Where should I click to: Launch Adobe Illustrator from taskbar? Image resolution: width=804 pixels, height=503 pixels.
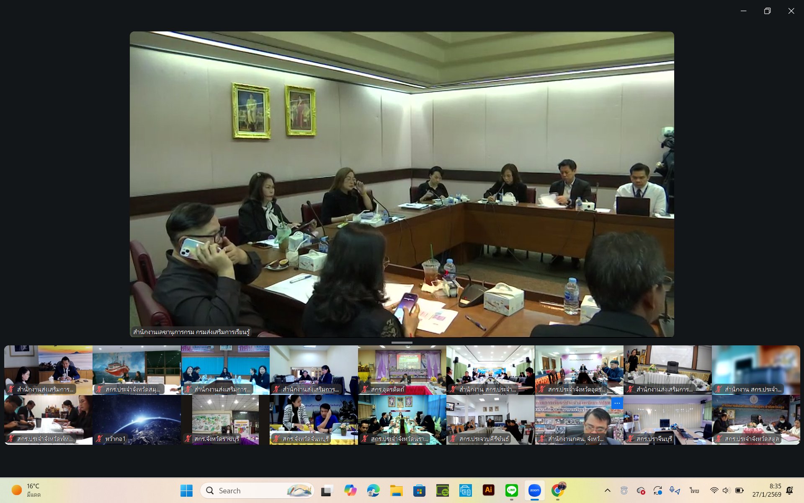pos(488,490)
